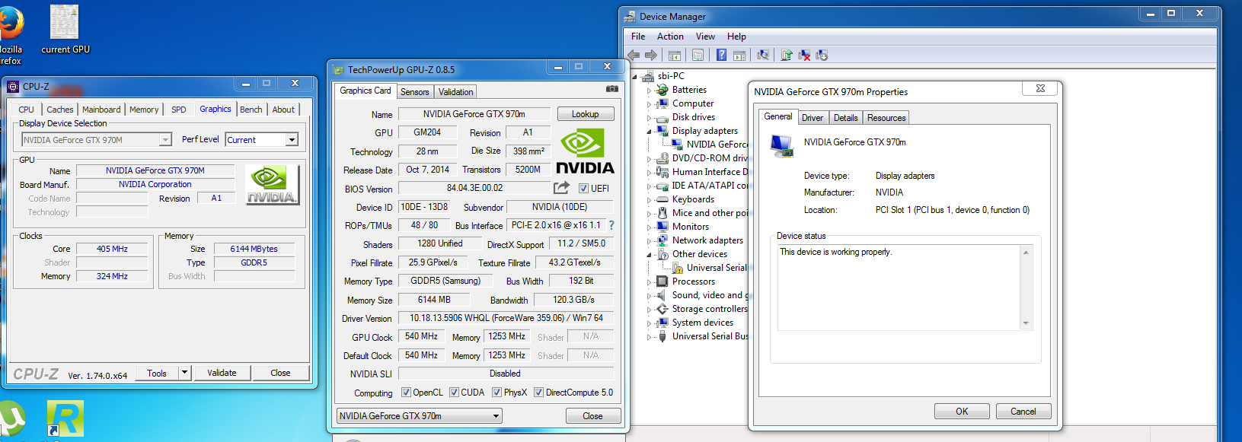Toggle the OpenCL checkbox in GPU-Z
The height and width of the screenshot is (442, 1242).
coord(406,393)
